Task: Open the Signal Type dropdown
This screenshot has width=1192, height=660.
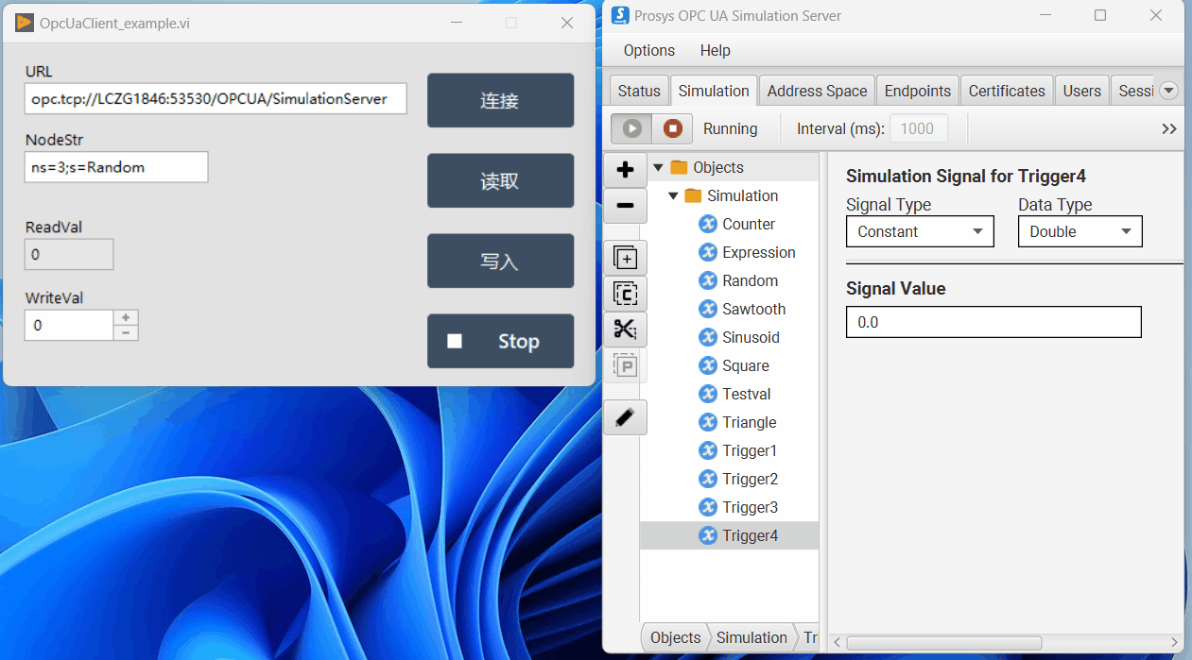Action: point(920,231)
